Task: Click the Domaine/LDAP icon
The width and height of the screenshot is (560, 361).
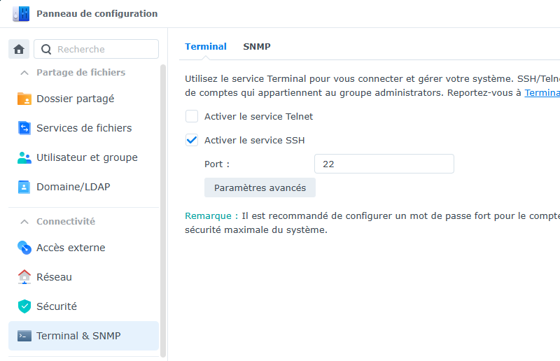Action: [x=24, y=187]
